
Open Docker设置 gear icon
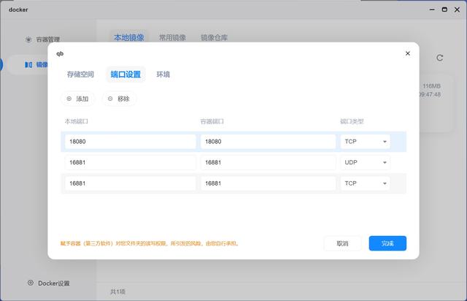pos(31,283)
